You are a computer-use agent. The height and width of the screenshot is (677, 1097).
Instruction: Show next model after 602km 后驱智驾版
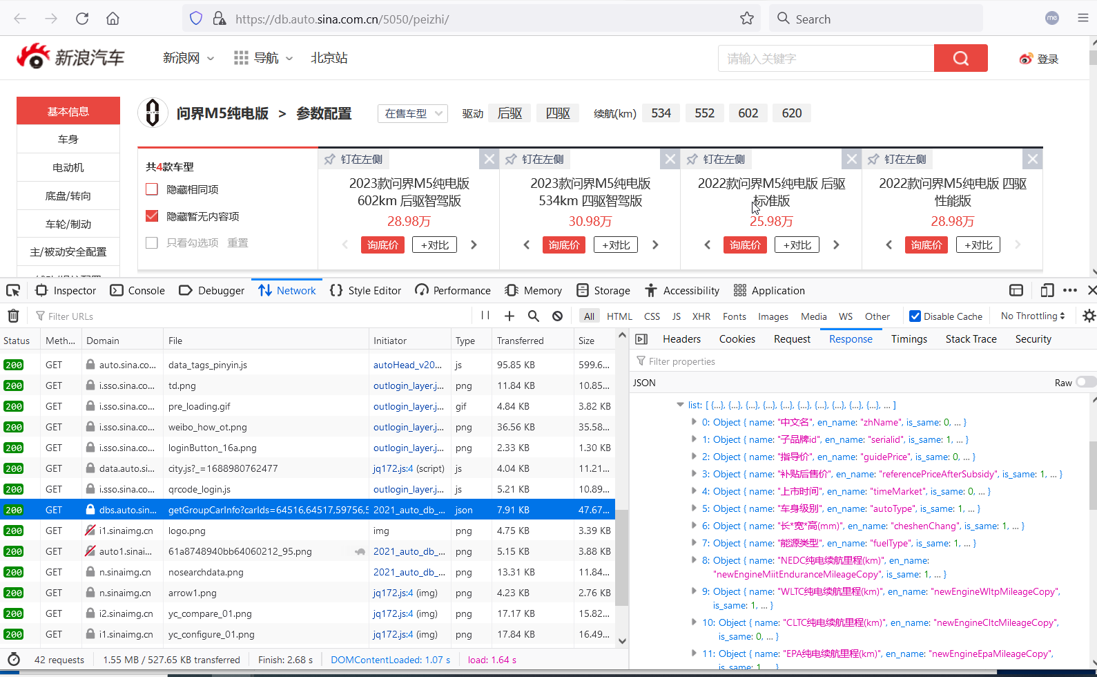[474, 245]
